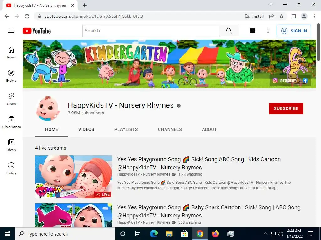Screen dimensions: 321x240
Task: Open Subscriptions in the sidebar
Action: (11, 122)
